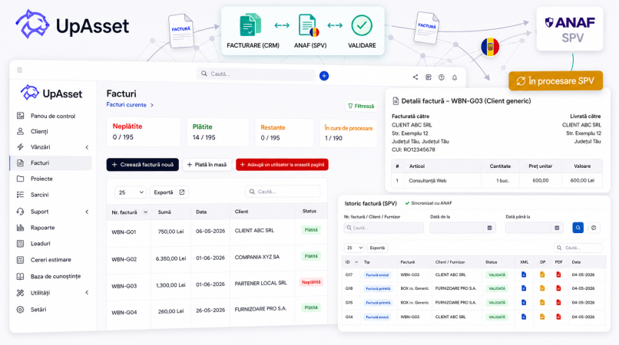The width and height of the screenshot is (619, 345).
Task: Click the UpAsset logo in sidebar
Action: pyautogui.click(x=51, y=93)
